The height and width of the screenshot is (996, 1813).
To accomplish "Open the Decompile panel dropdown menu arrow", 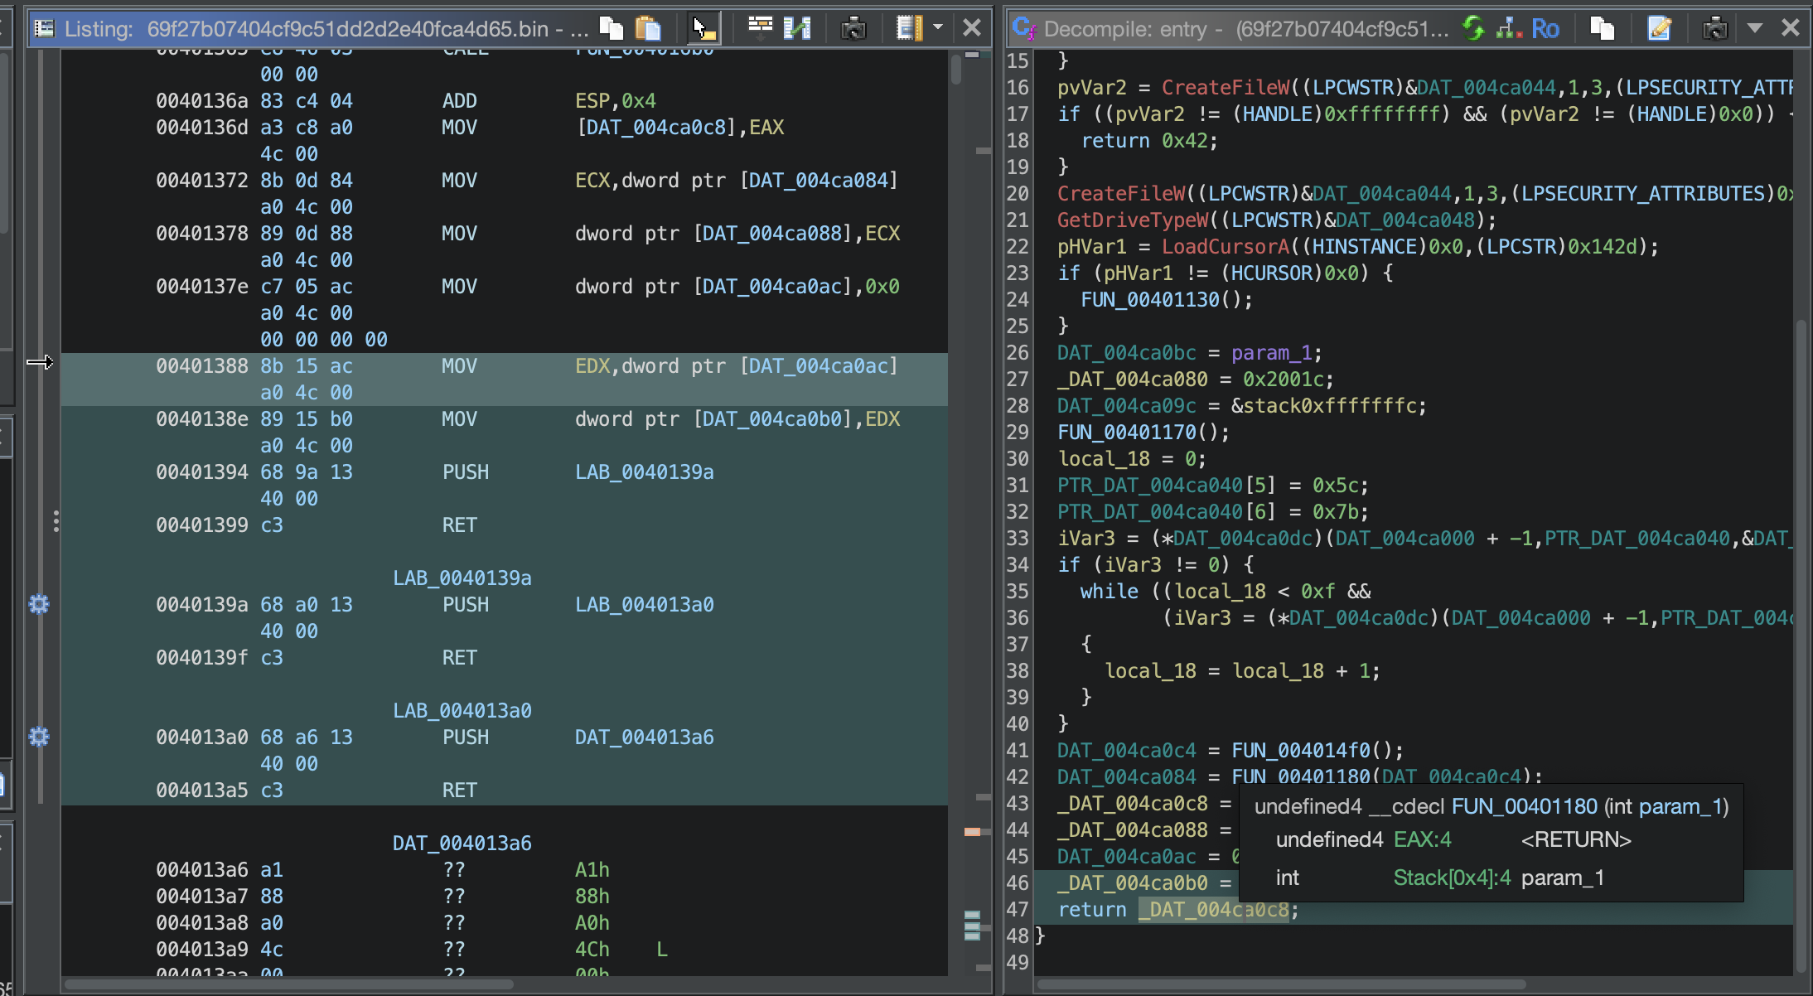I will point(1754,27).
